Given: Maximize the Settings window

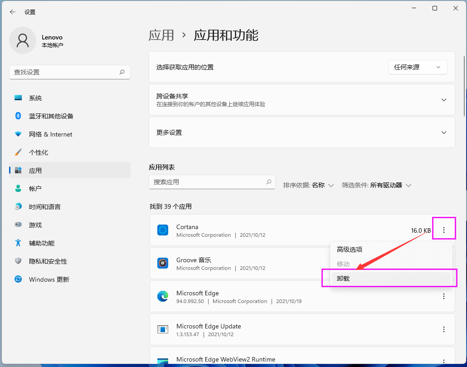Looking at the screenshot, I should coord(435,8).
